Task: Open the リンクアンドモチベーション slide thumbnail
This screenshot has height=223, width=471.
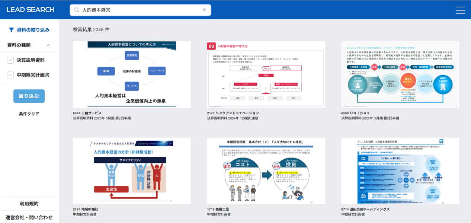Action: pos(266,74)
